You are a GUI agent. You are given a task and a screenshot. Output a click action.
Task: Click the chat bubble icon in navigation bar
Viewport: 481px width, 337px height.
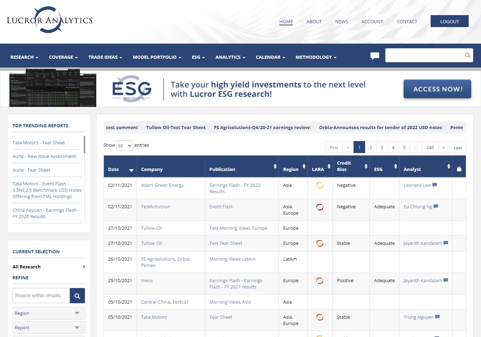[375, 56]
